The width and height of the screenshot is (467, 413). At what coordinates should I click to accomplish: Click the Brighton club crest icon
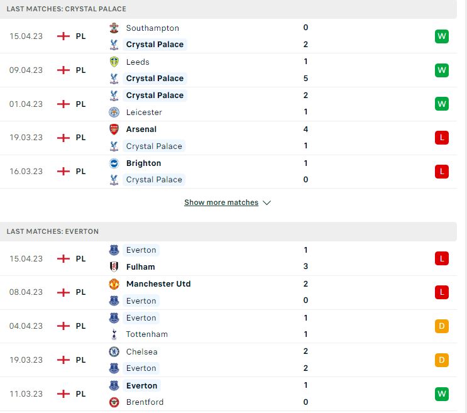pos(114,163)
